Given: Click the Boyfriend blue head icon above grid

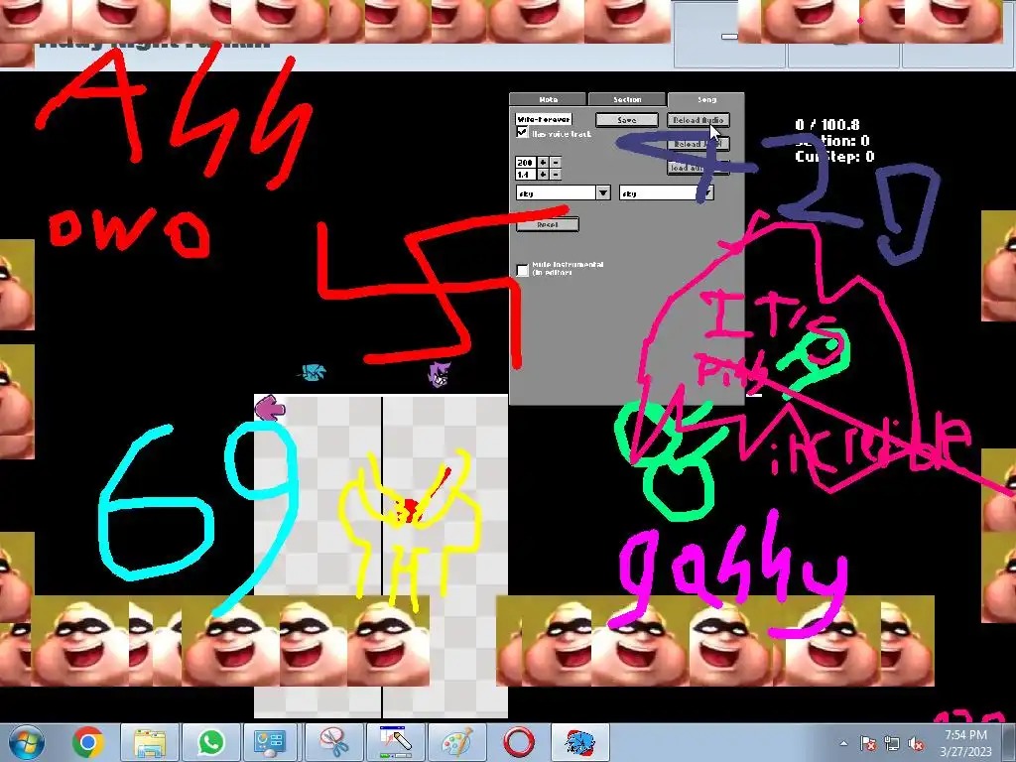Looking at the screenshot, I should pos(315,373).
